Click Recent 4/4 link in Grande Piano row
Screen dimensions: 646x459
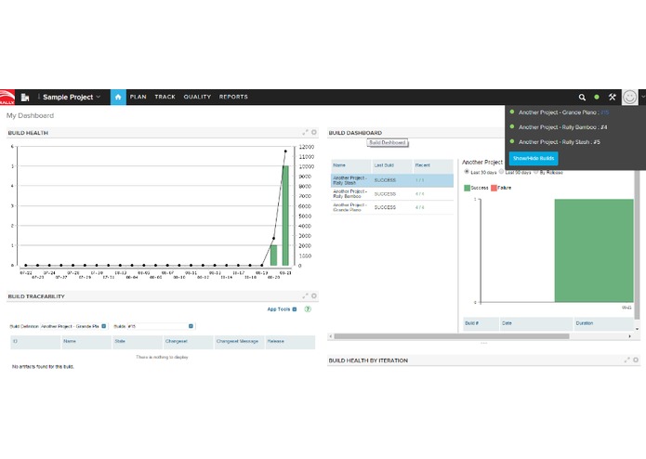click(x=419, y=207)
